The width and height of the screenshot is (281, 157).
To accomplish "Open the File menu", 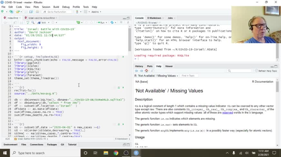I will click(4, 7).
